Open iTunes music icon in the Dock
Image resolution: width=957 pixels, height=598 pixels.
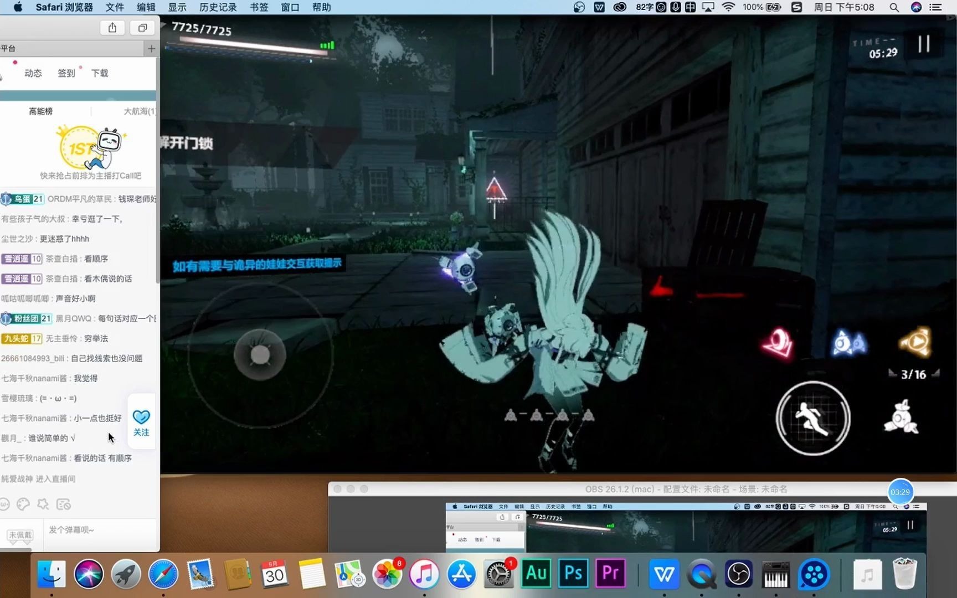[x=424, y=574]
